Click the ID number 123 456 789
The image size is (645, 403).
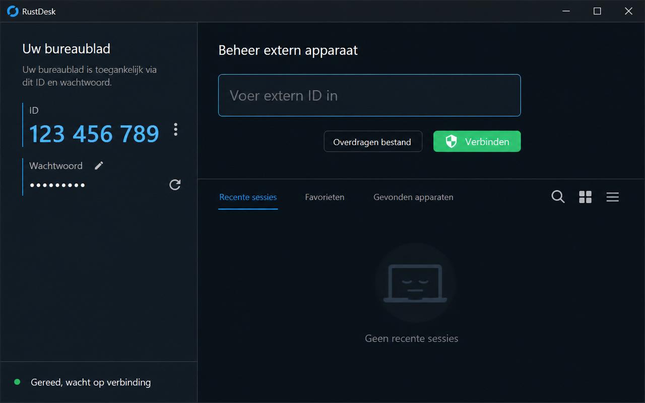coord(94,134)
